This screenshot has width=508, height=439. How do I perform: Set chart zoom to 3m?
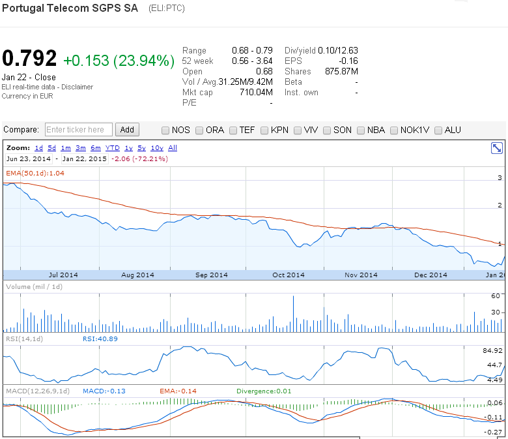[x=81, y=148]
